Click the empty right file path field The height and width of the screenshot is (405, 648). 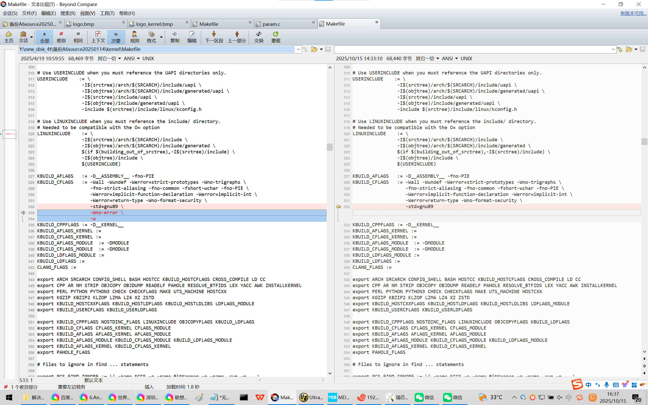[x=471, y=49]
